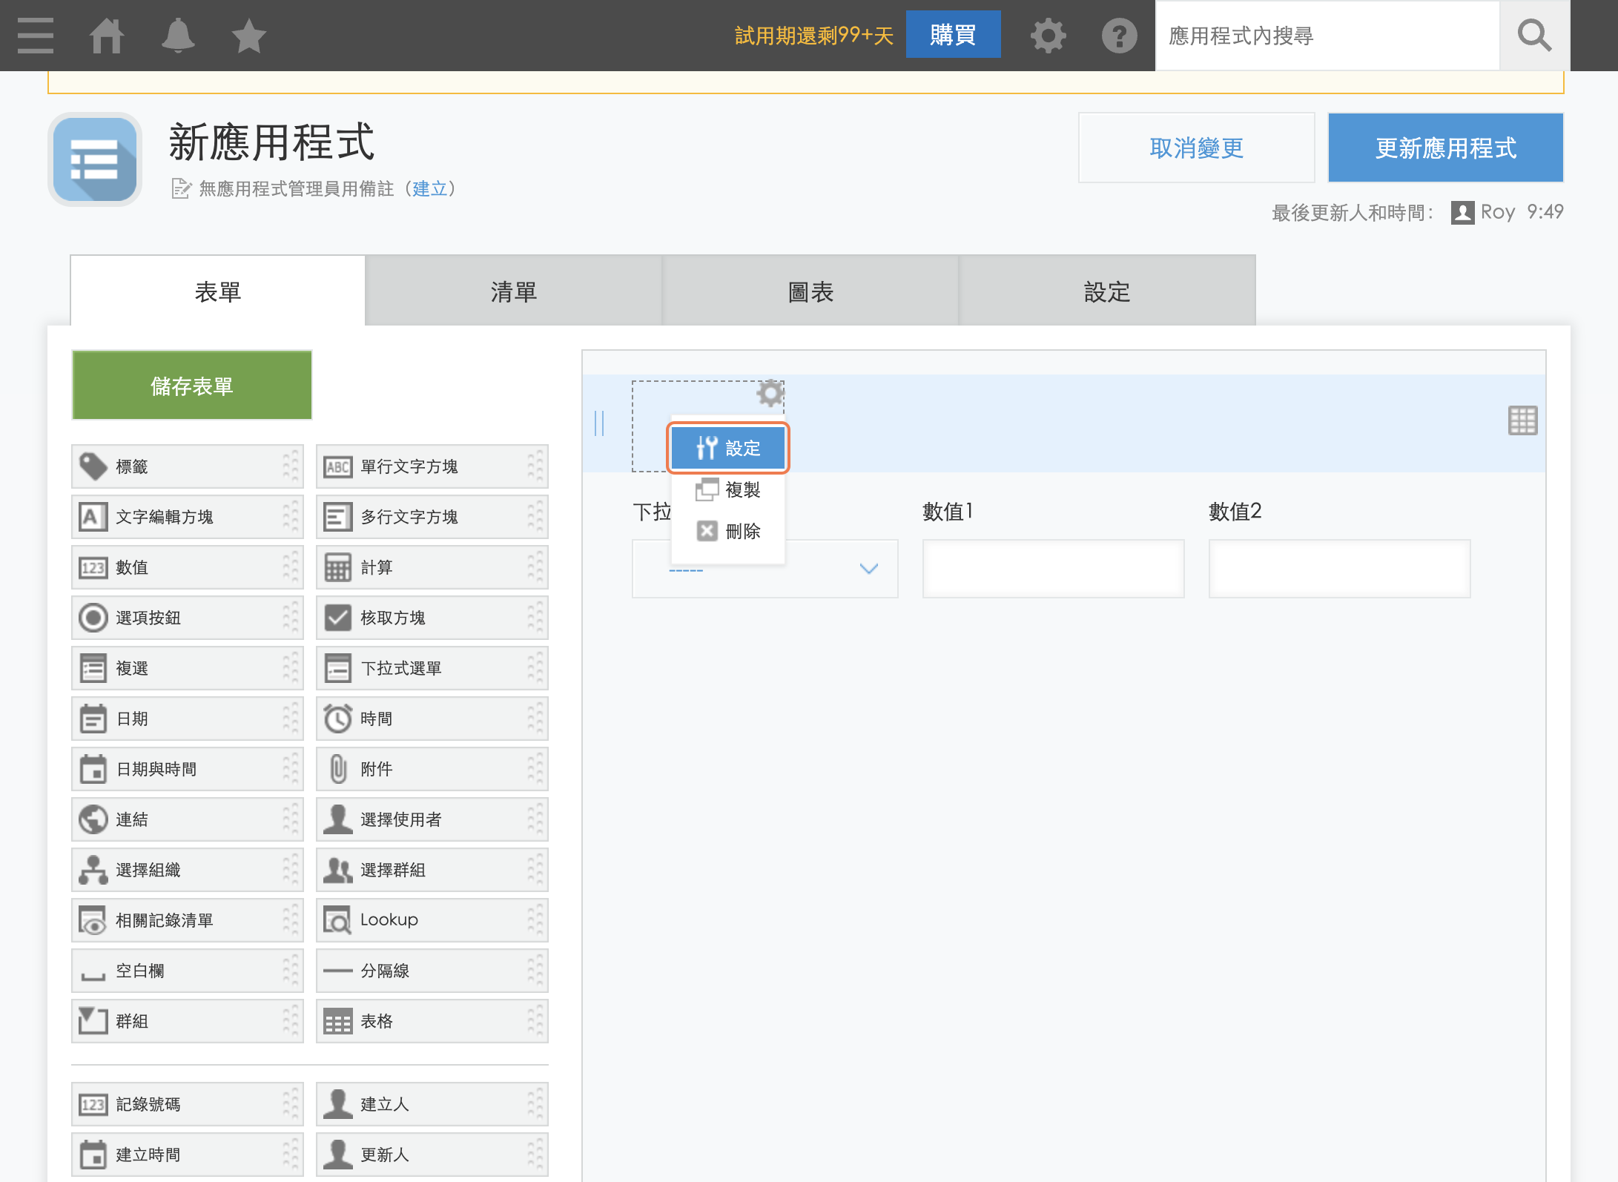Open the hamburger main menu
The image size is (1618, 1182).
coord(36,36)
